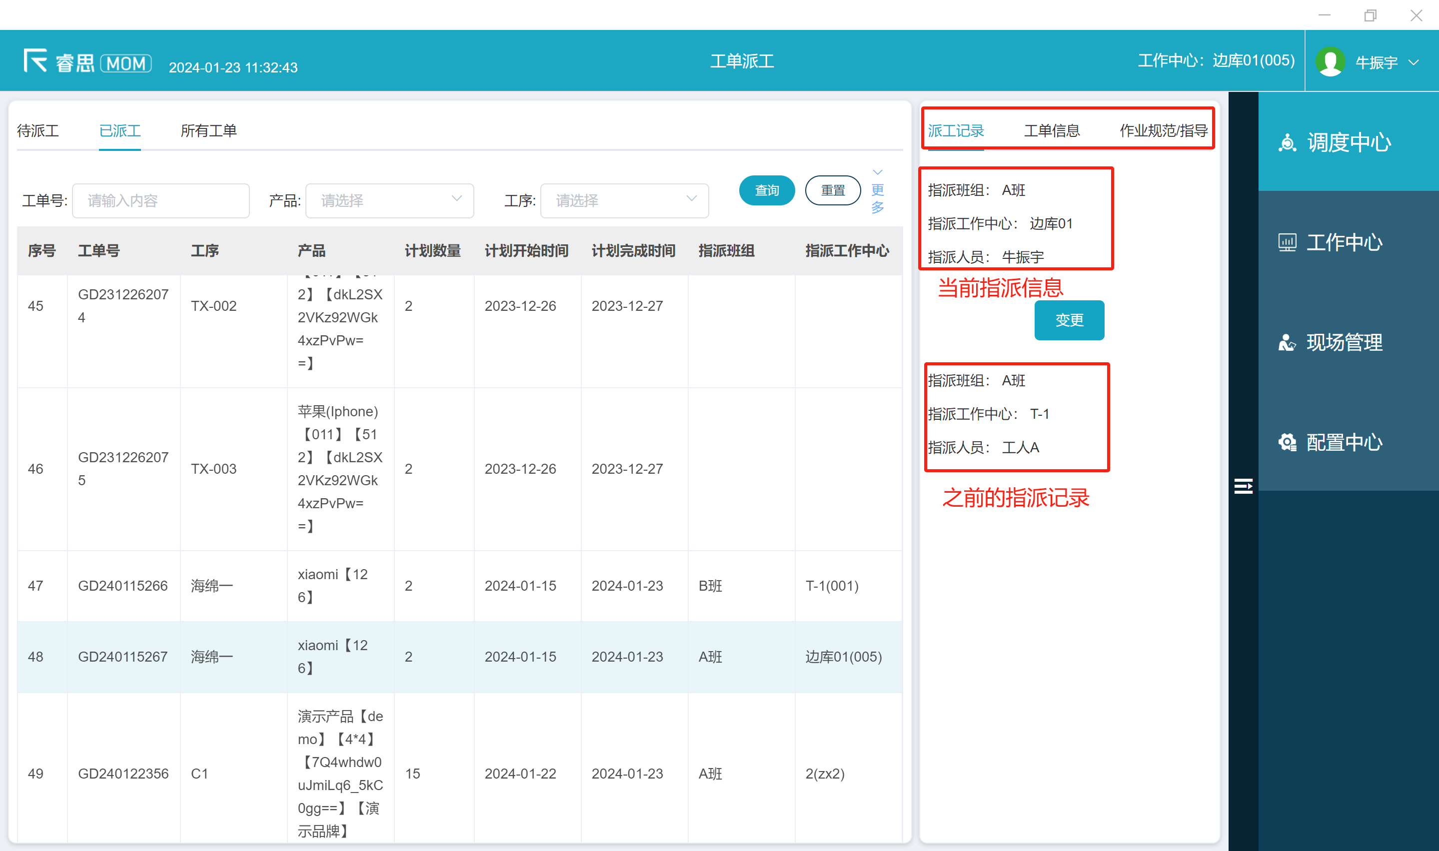Image resolution: width=1439 pixels, height=851 pixels.
Task: Click the 变更 button
Action: 1069,320
